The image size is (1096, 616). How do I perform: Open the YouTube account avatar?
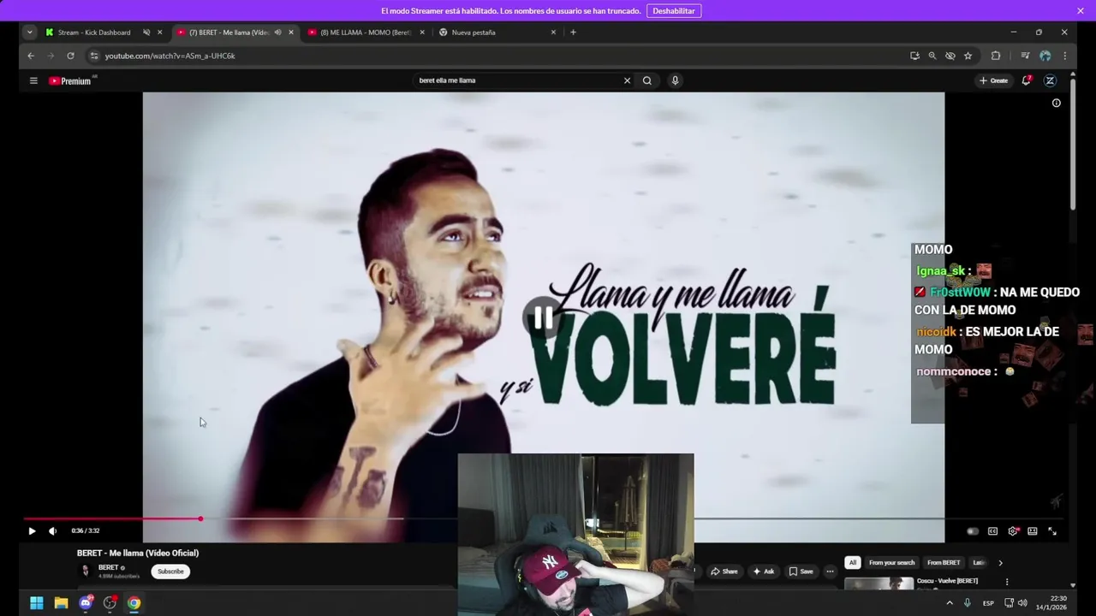click(1050, 80)
